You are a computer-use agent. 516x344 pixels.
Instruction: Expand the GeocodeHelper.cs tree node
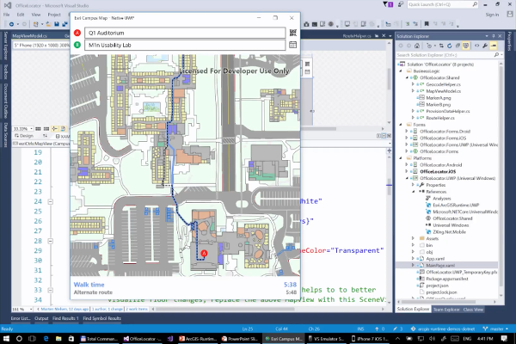coord(413,86)
